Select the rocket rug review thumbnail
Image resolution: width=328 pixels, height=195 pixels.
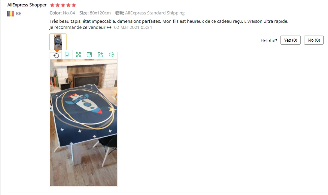click(58, 42)
